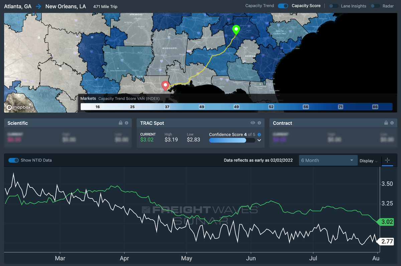This screenshot has width=401, height=266.
Task: Enable the Radar toggle
Action: click(375, 6)
